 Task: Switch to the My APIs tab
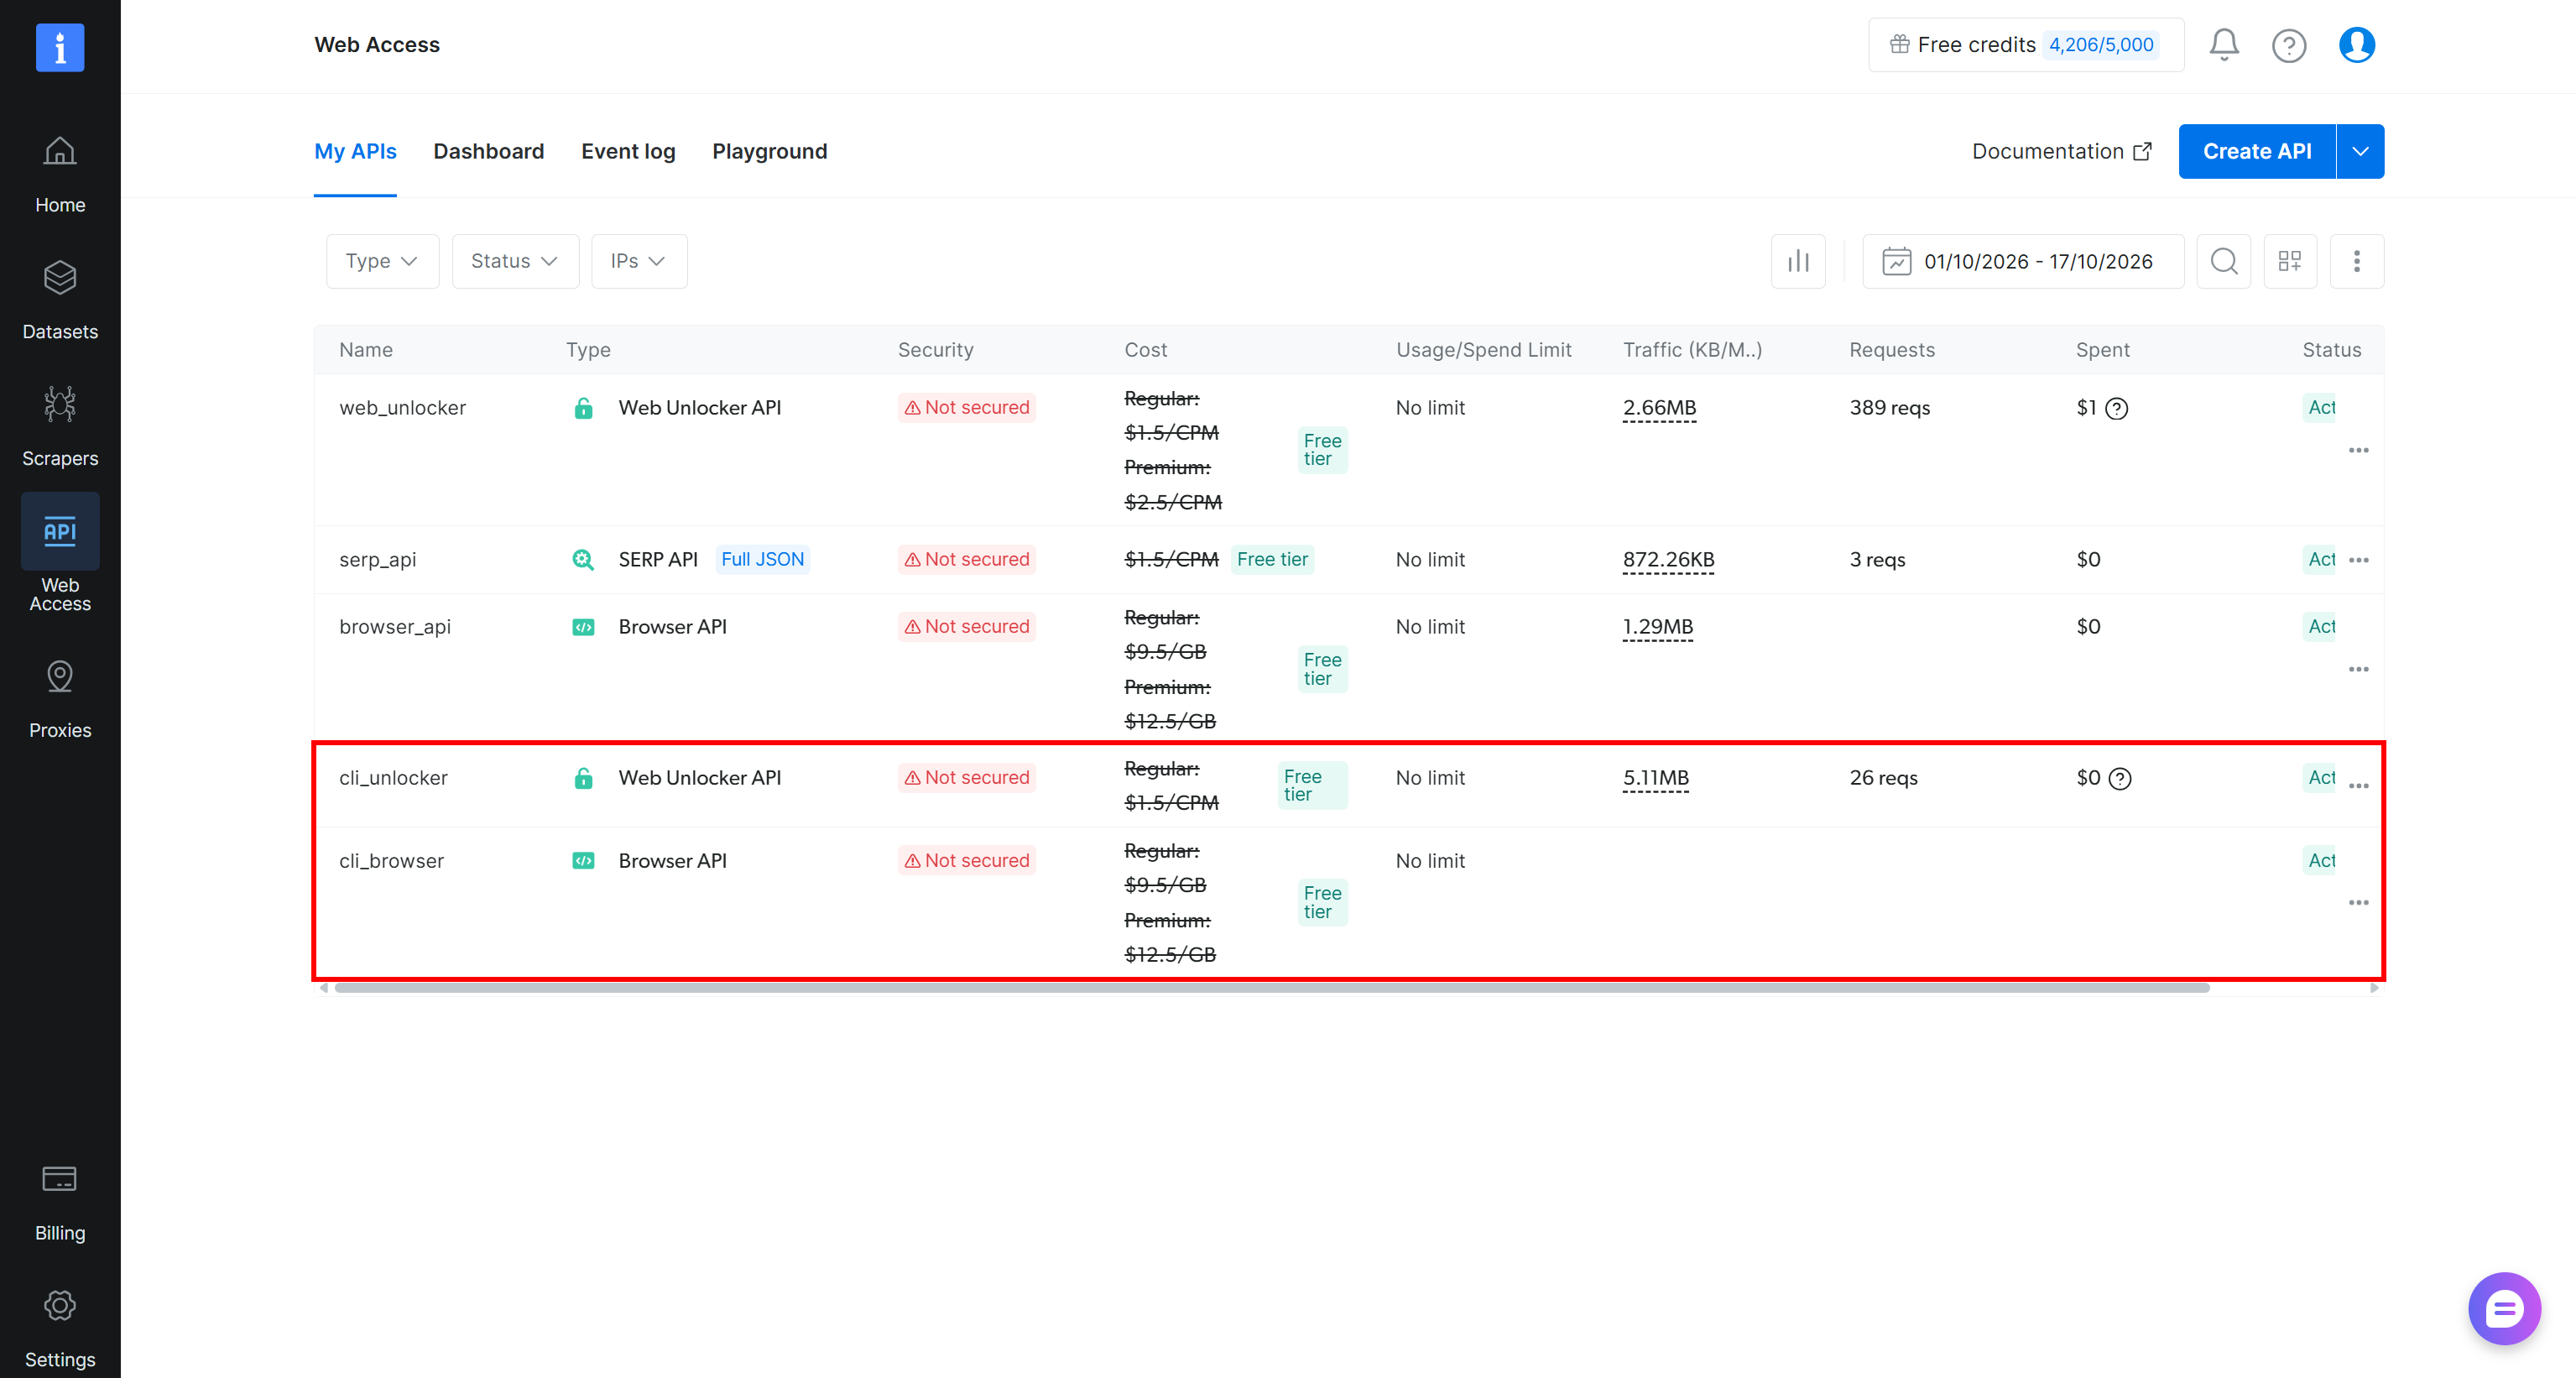point(355,151)
